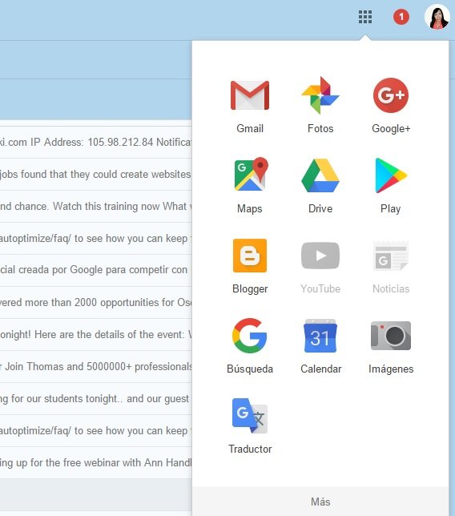Open the Google+ app icon
Viewport: 455px width, 516px height.
click(391, 95)
